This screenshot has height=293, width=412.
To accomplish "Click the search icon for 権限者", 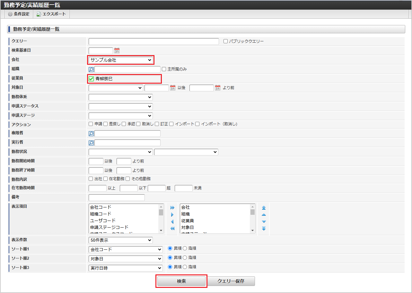I will coord(91,134).
